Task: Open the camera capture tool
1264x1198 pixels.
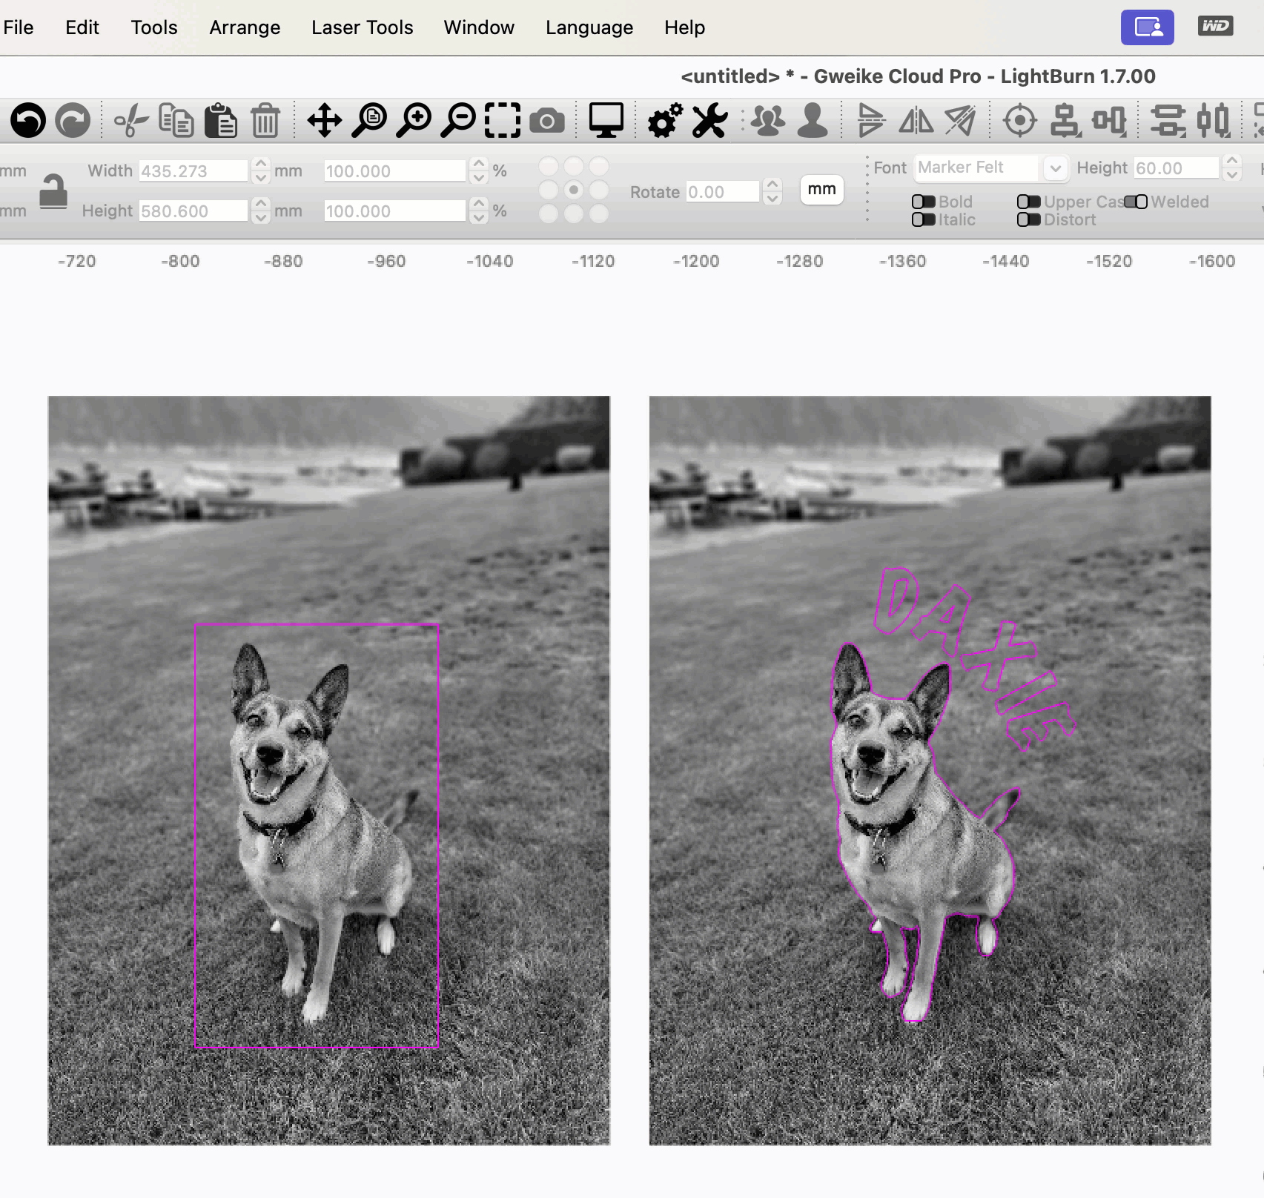Action: pyautogui.click(x=547, y=120)
